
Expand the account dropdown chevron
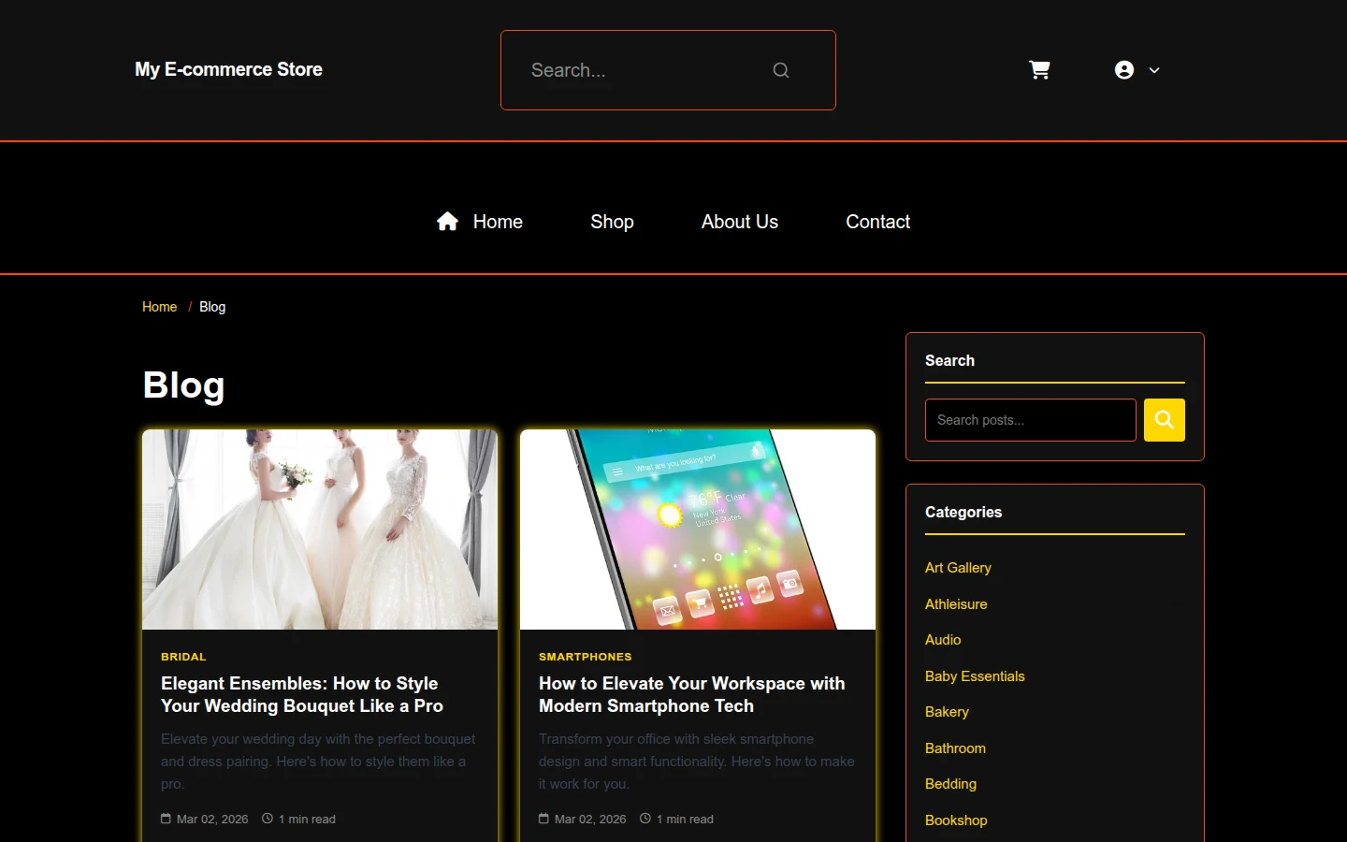1154,70
